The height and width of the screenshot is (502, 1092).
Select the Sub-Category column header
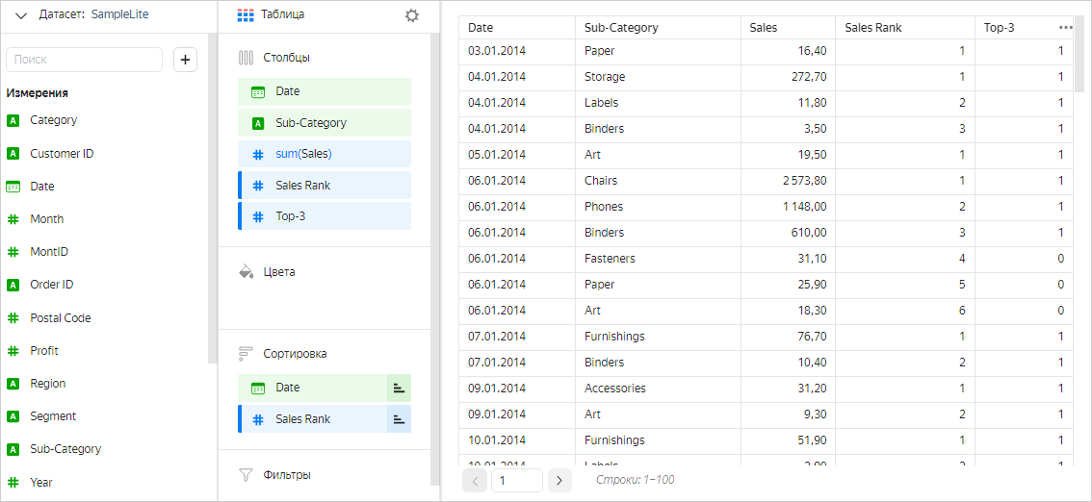(621, 28)
